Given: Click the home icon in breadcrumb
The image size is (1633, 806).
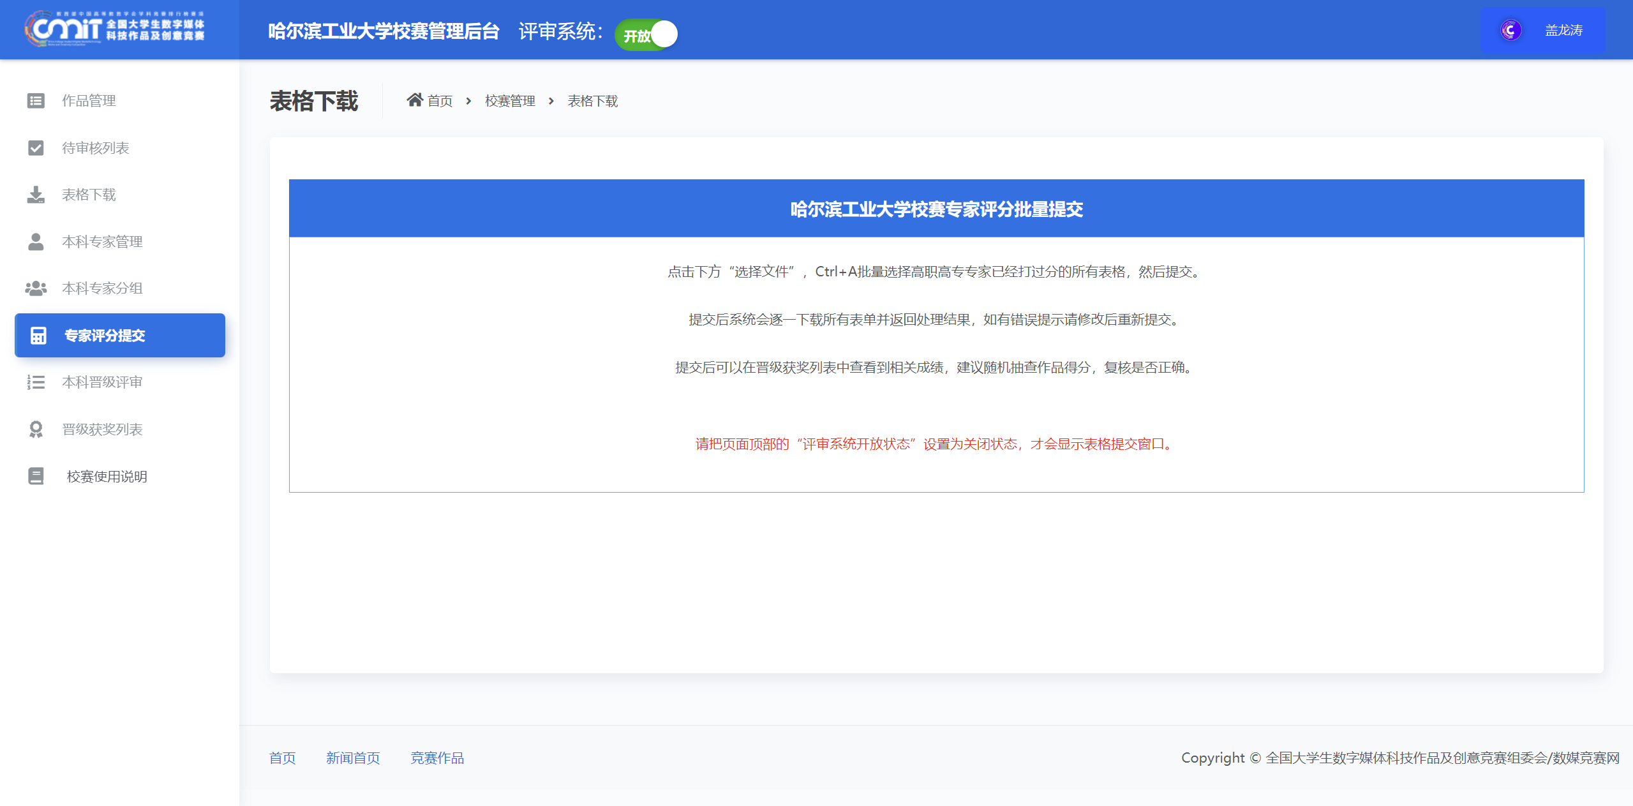Looking at the screenshot, I should point(415,100).
